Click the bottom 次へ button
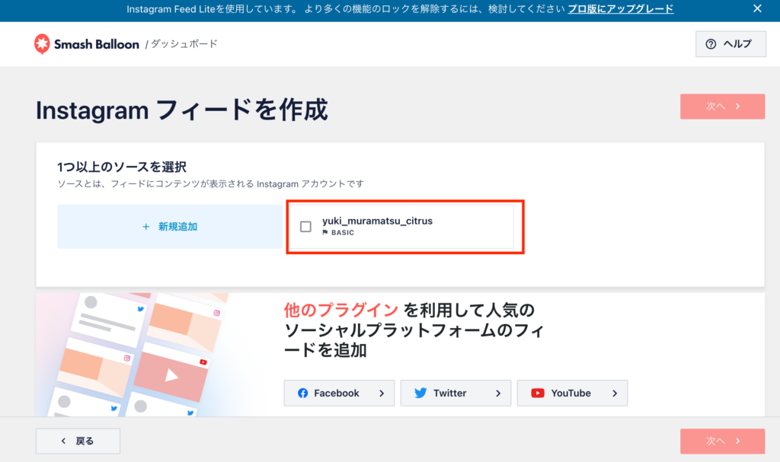The height and width of the screenshot is (462, 780). (722, 441)
